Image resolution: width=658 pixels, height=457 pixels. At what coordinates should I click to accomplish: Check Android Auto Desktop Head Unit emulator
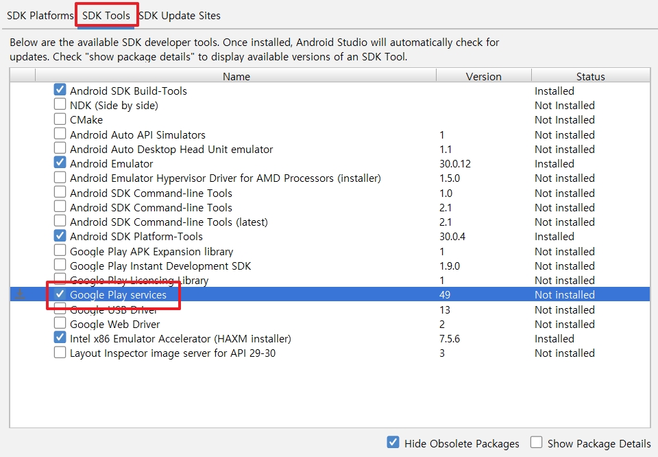[x=60, y=148]
